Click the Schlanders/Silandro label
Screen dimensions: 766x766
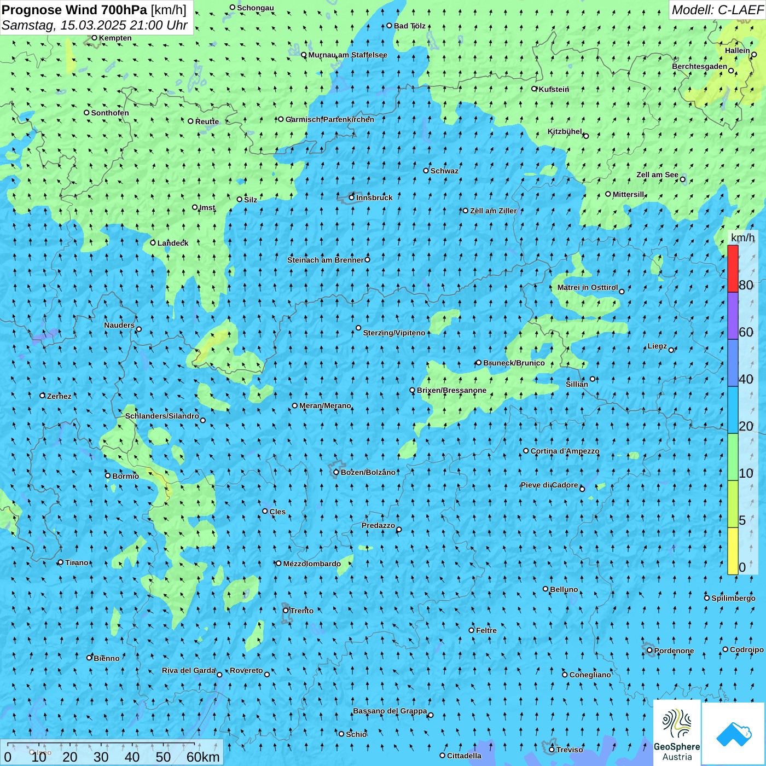pos(162,416)
